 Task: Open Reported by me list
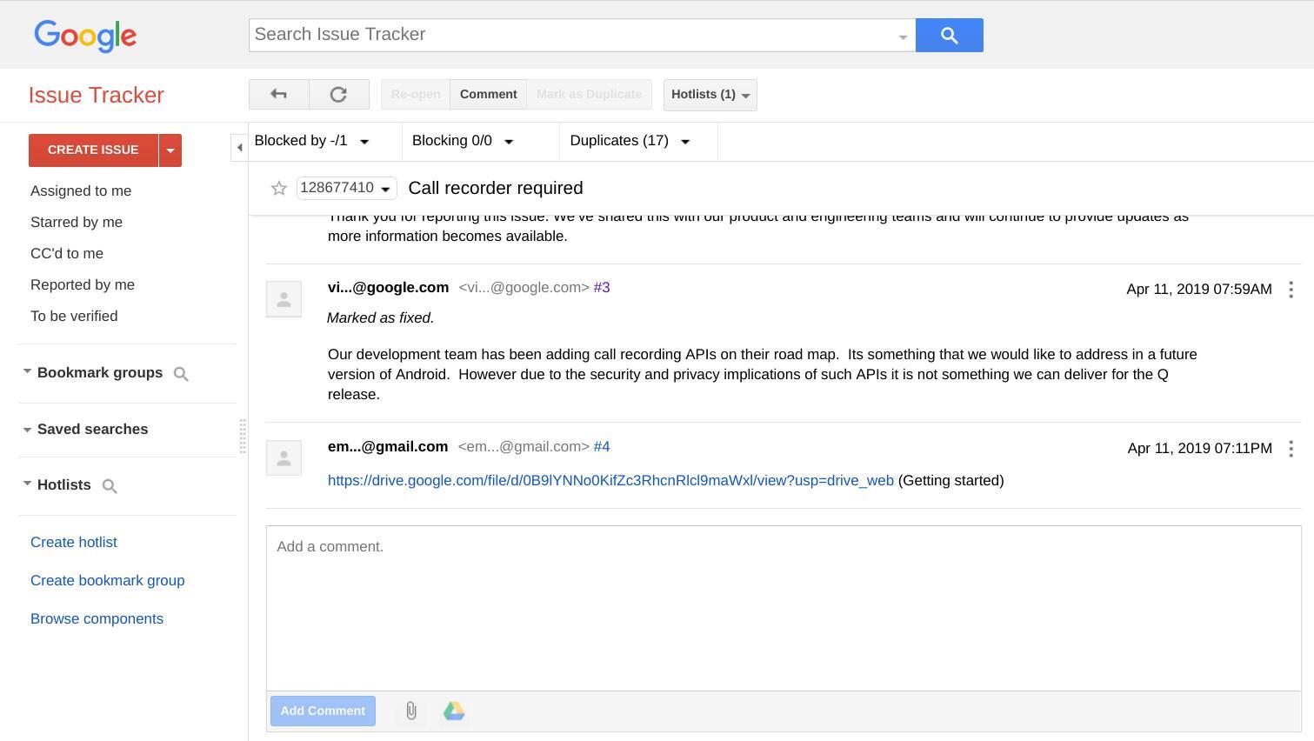pyautogui.click(x=83, y=284)
